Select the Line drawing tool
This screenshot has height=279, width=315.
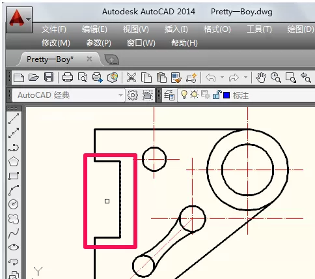tap(14, 119)
